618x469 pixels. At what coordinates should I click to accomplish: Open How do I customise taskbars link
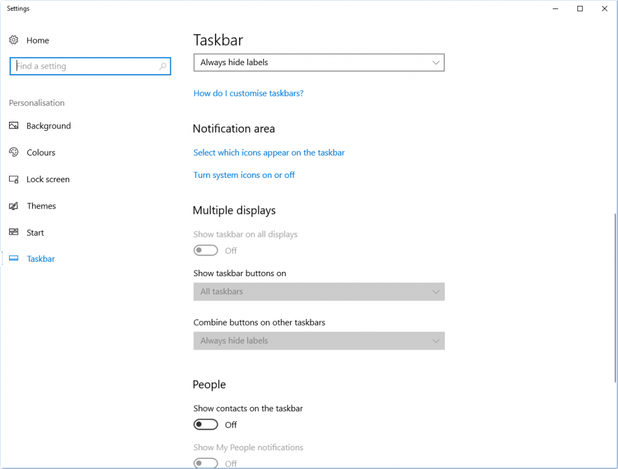pos(248,93)
